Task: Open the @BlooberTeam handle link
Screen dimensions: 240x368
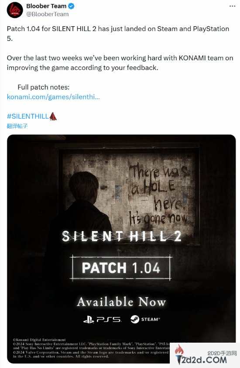Action: tap(47, 14)
